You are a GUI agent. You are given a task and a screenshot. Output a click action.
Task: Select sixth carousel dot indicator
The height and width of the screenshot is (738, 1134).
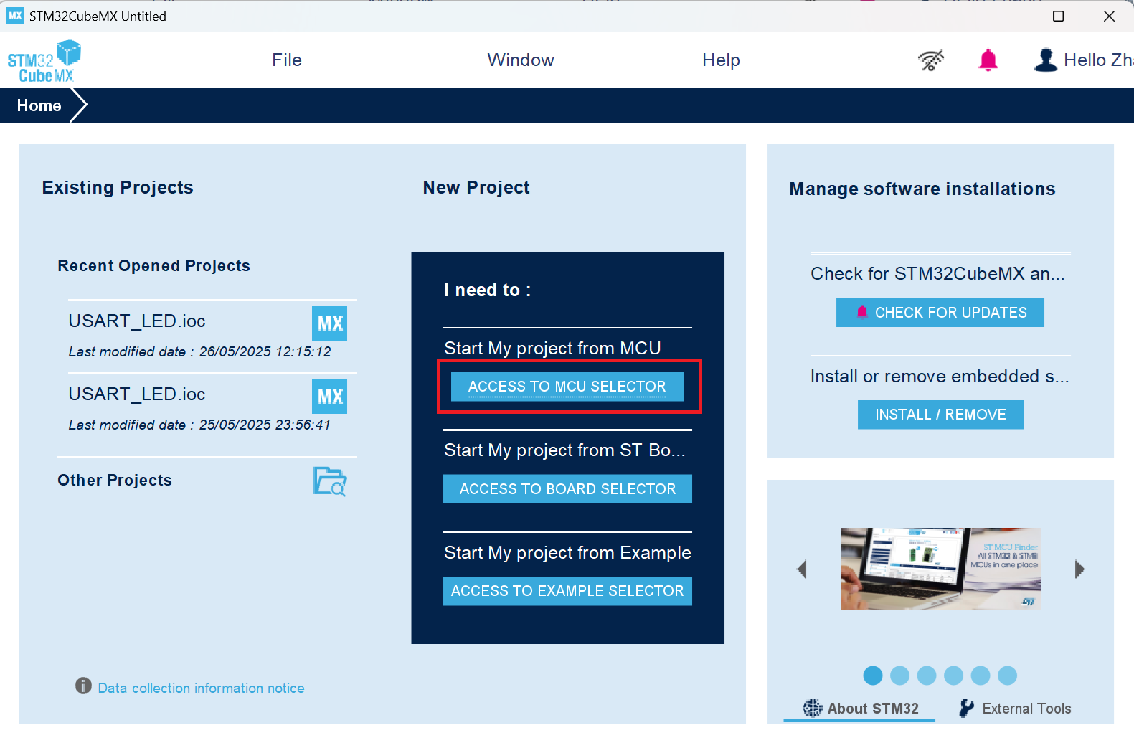click(1008, 676)
